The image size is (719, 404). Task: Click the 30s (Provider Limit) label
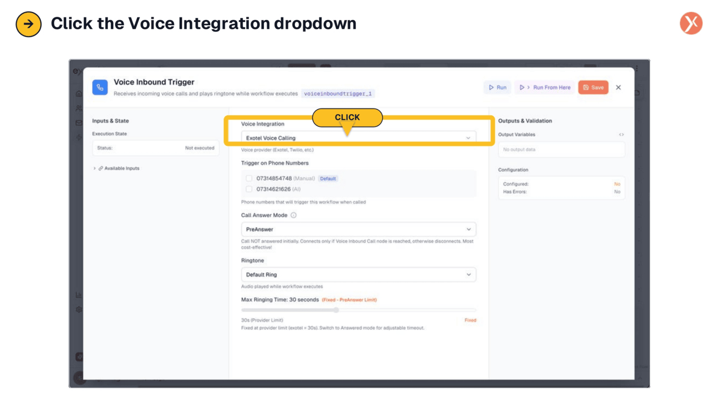point(262,320)
